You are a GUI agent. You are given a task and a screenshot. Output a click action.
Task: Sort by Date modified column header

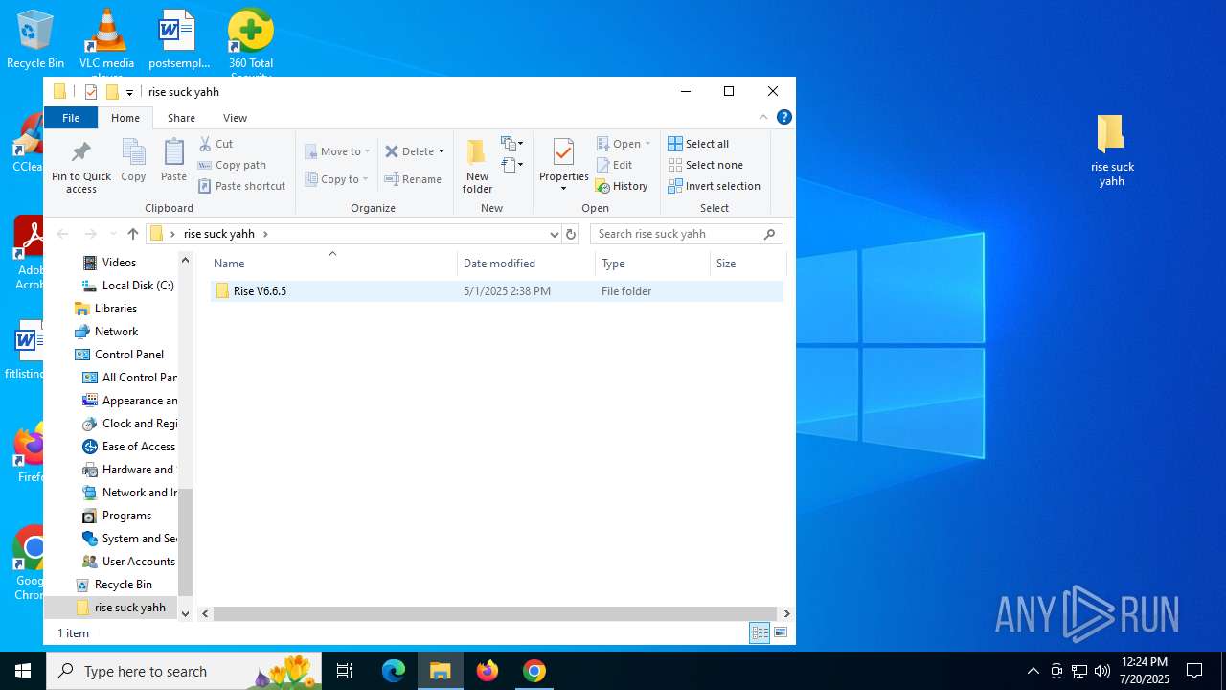pyautogui.click(x=526, y=264)
